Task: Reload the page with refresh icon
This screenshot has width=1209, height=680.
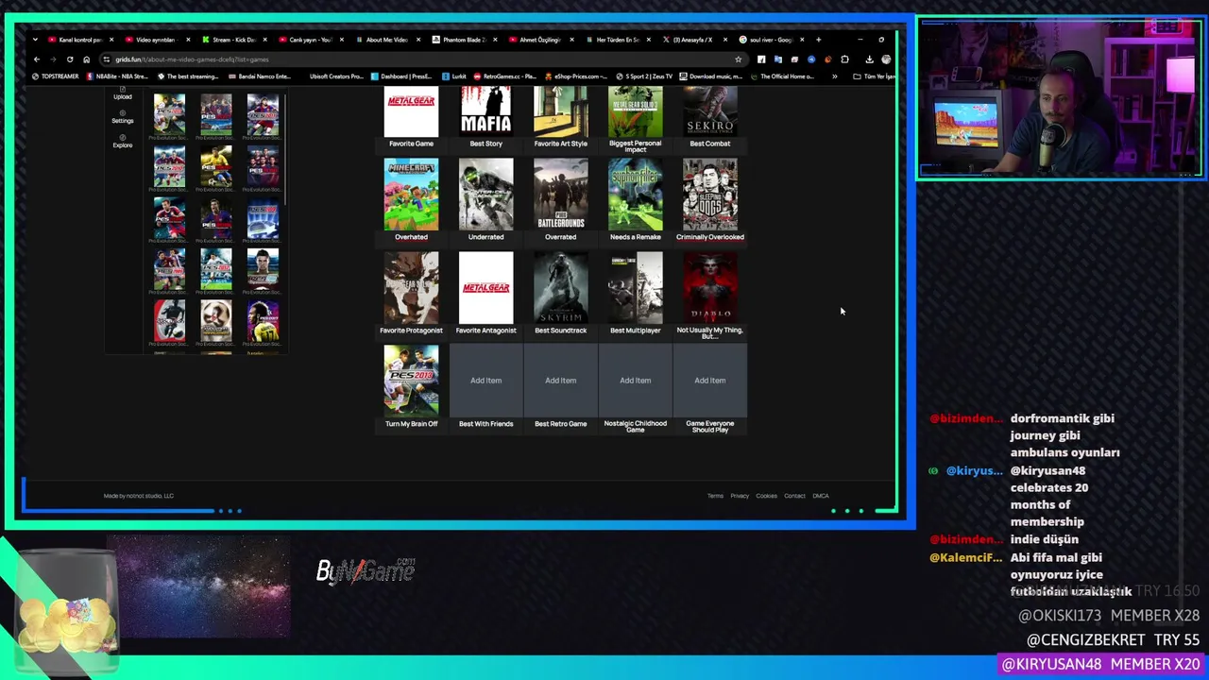Action: coord(70,59)
